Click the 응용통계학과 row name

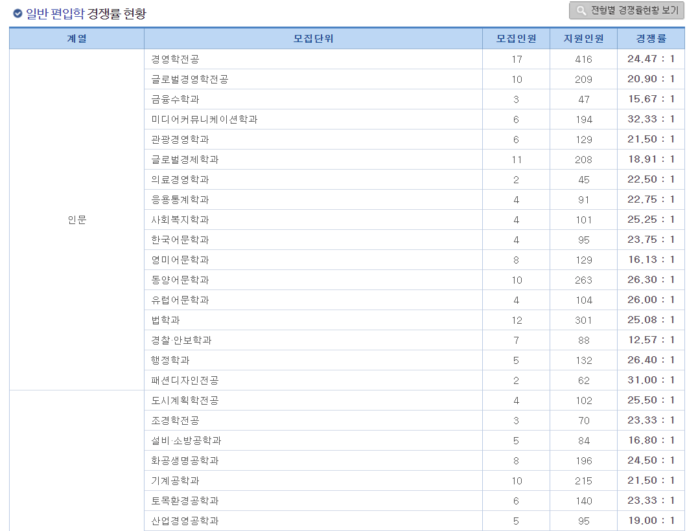click(180, 199)
